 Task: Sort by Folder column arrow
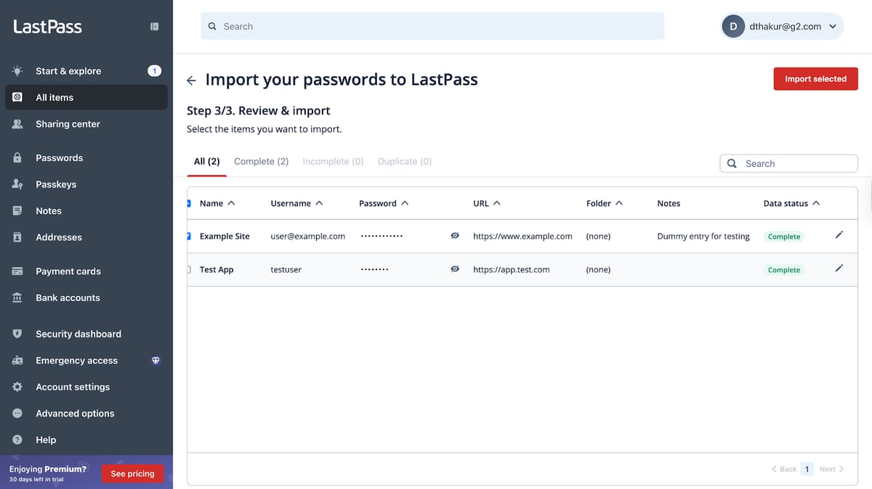(x=619, y=203)
